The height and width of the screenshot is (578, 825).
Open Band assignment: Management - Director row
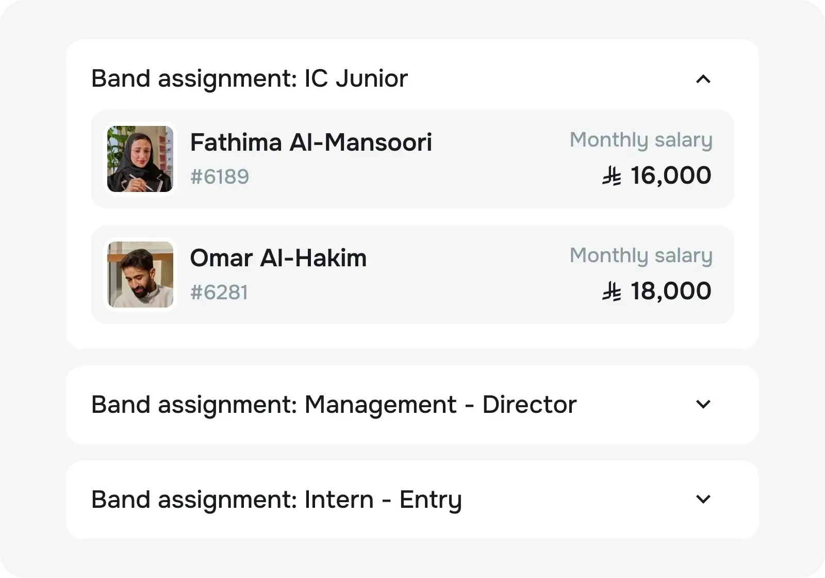[x=334, y=405]
